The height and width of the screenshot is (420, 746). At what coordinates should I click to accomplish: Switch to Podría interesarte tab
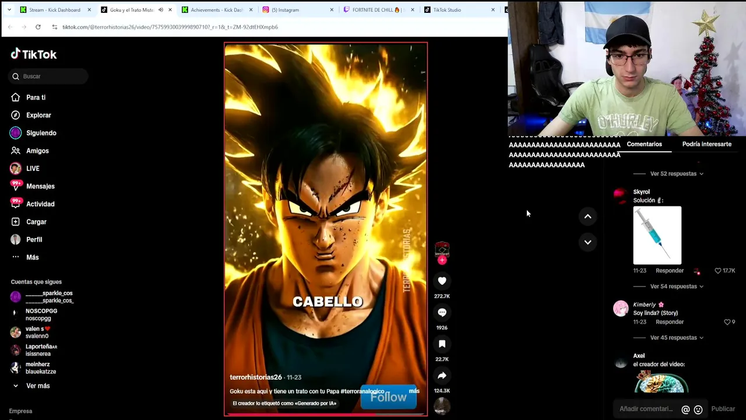706,144
